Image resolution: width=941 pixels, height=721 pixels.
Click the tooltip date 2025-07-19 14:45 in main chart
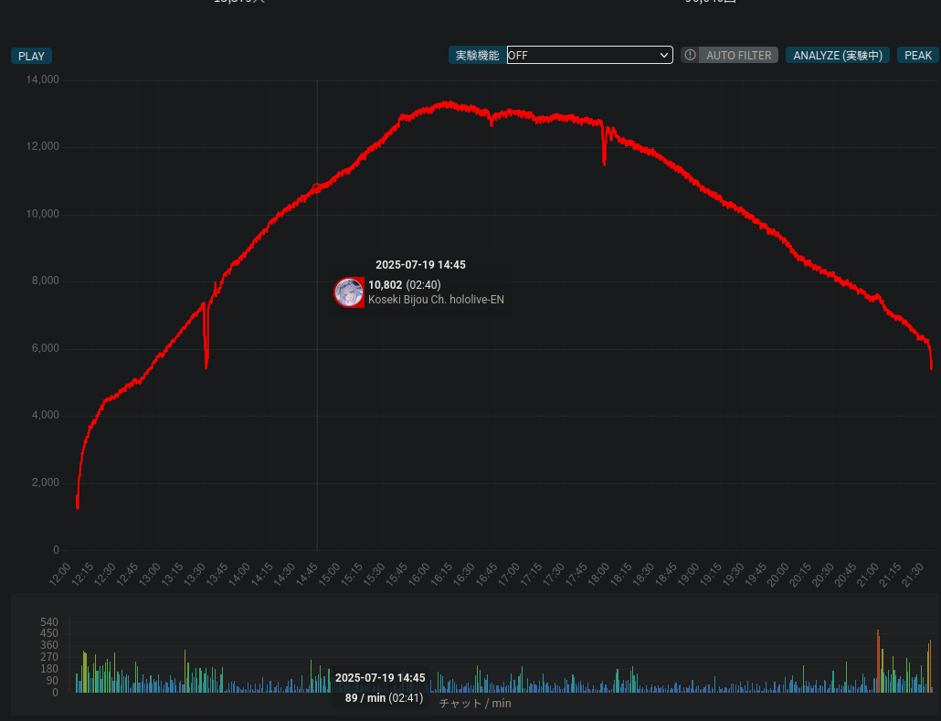click(x=420, y=265)
